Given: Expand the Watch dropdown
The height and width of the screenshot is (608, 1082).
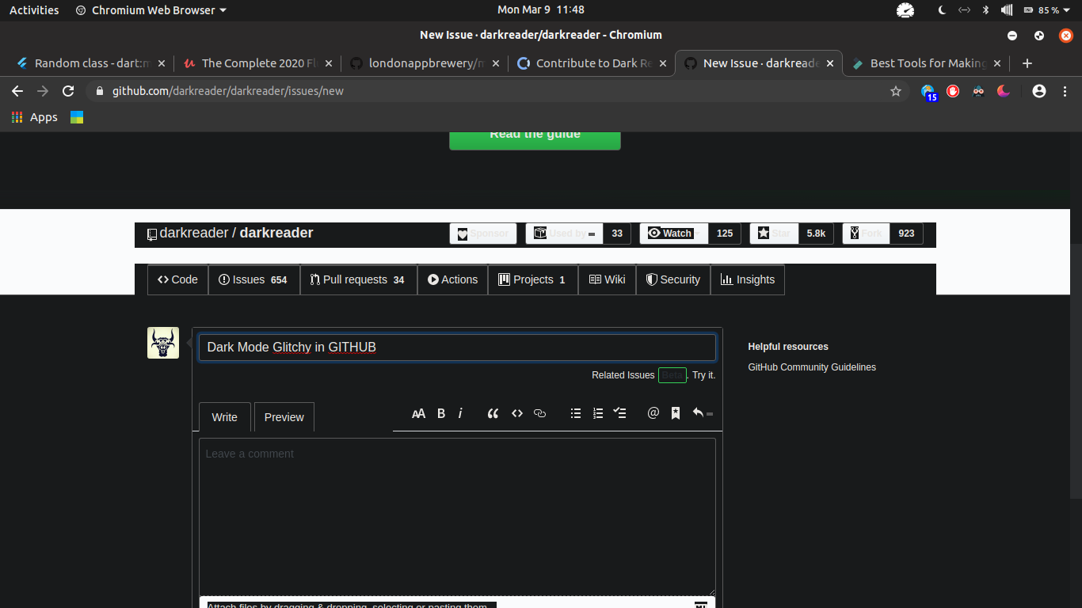Looking at the screenshot, I should click(x=674, y=234).
